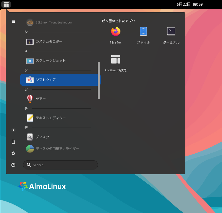Click the app list scrollbar handle
The height and width of the screenshot is (213, 222).
coord(99,80)
